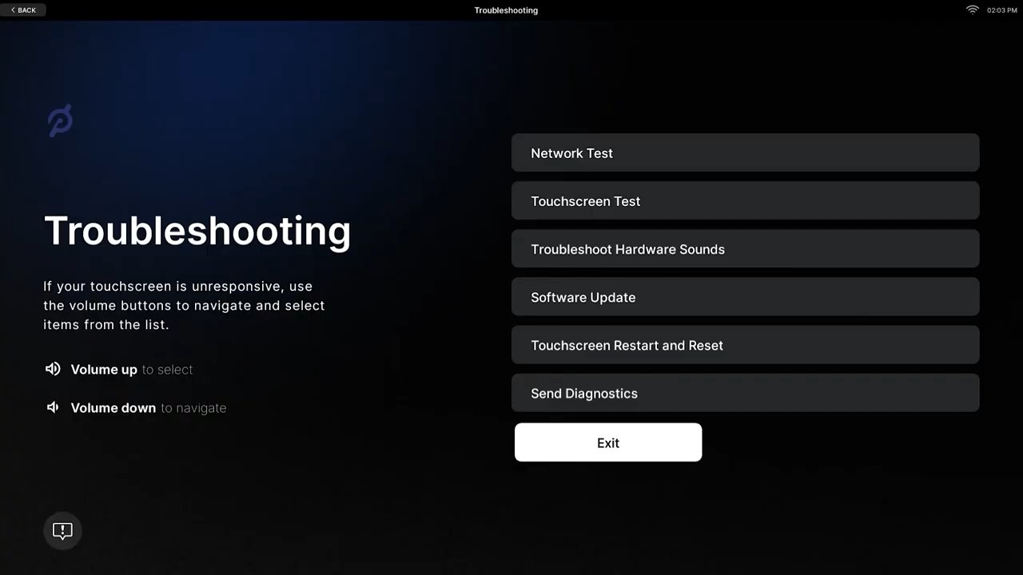The height and width of the screenshot is (575, 1023).
Task: Launch Software Update
Action: pos(745,296)
